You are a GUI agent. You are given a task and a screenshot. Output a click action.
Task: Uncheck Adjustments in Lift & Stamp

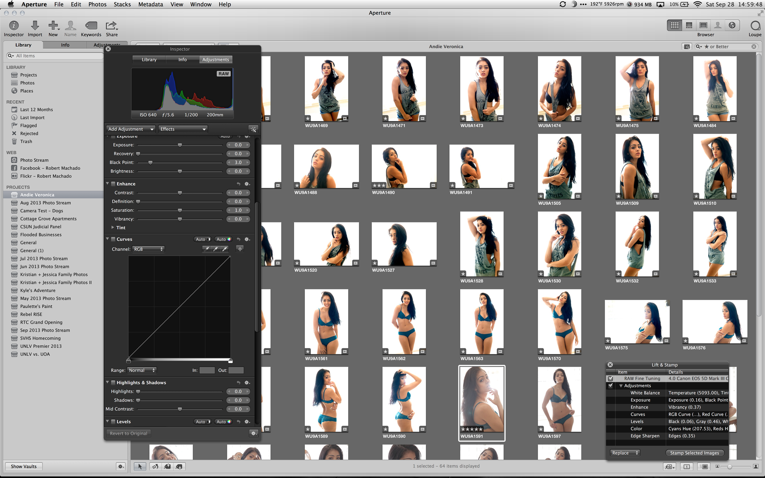(611, 386)
